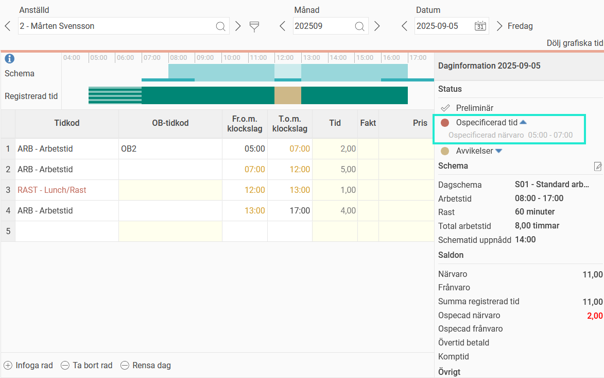The height and width of the screenshot is (378, 604).
Task: Expand the Avvikelser section
Action: pyautogui.click(x=498, y=151)
